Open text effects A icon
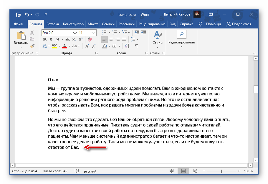Viewport: 268px width, 184px height. [44, 46]
